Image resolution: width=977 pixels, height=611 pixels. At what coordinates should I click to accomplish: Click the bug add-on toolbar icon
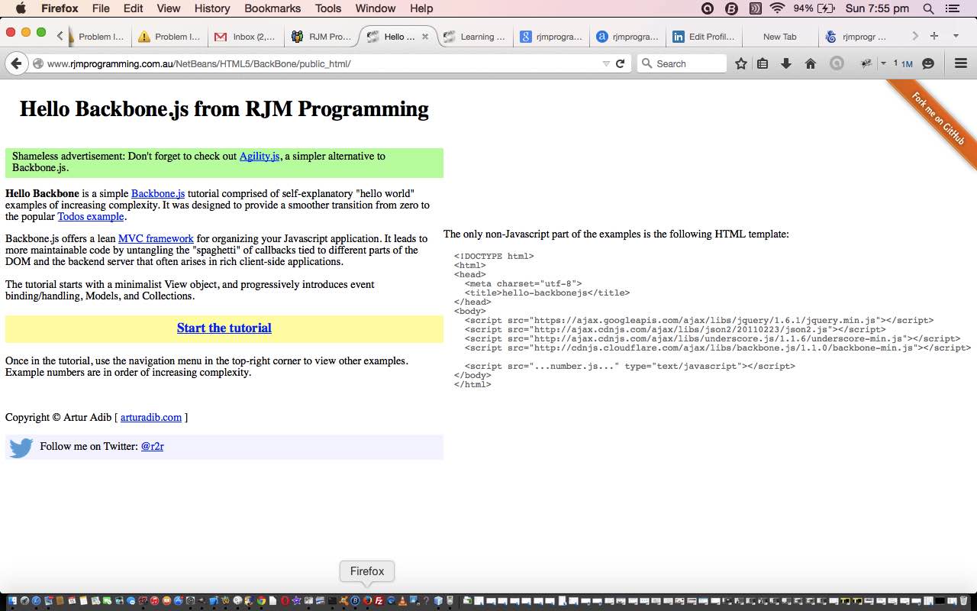click(866, 63)
